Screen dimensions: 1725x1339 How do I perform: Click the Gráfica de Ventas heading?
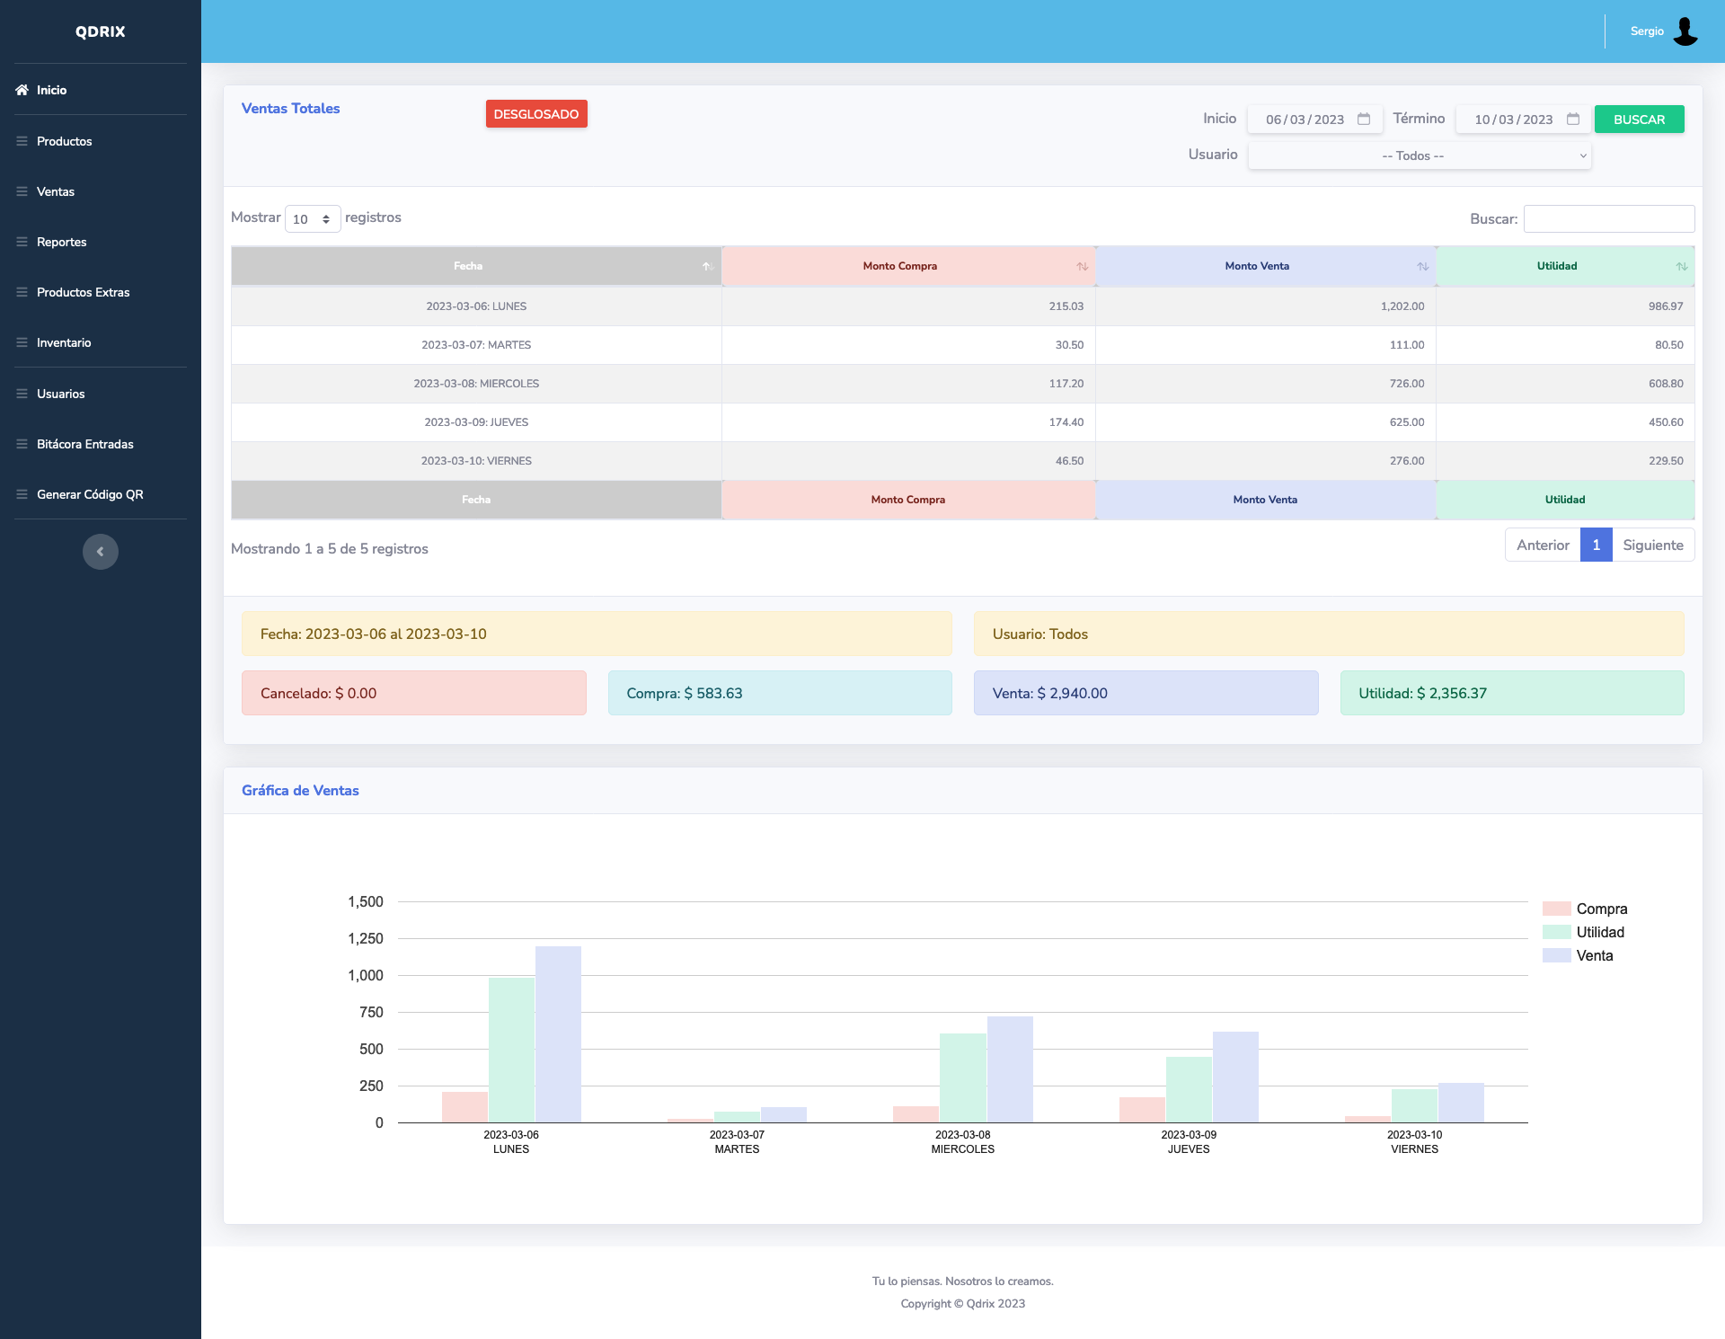click(x=300, y=791)
